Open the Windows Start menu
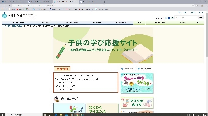 (x=2, y=115)
